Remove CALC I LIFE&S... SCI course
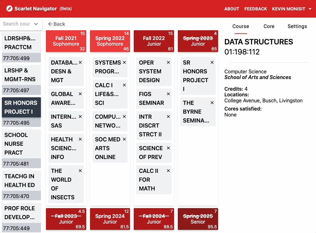 tap(124, 85)
